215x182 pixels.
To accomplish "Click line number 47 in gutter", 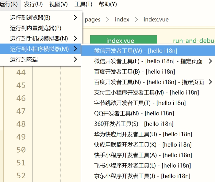I will click(x=21, y=111).
